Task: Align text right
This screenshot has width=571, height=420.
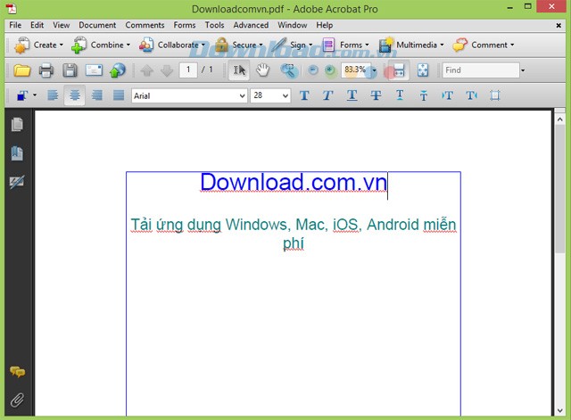Action: pos(97,95)
